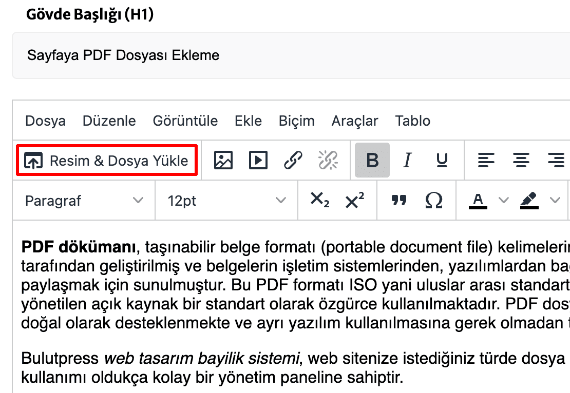Align text to the right
Screen dimensions: 570x393
pos(556,160)
